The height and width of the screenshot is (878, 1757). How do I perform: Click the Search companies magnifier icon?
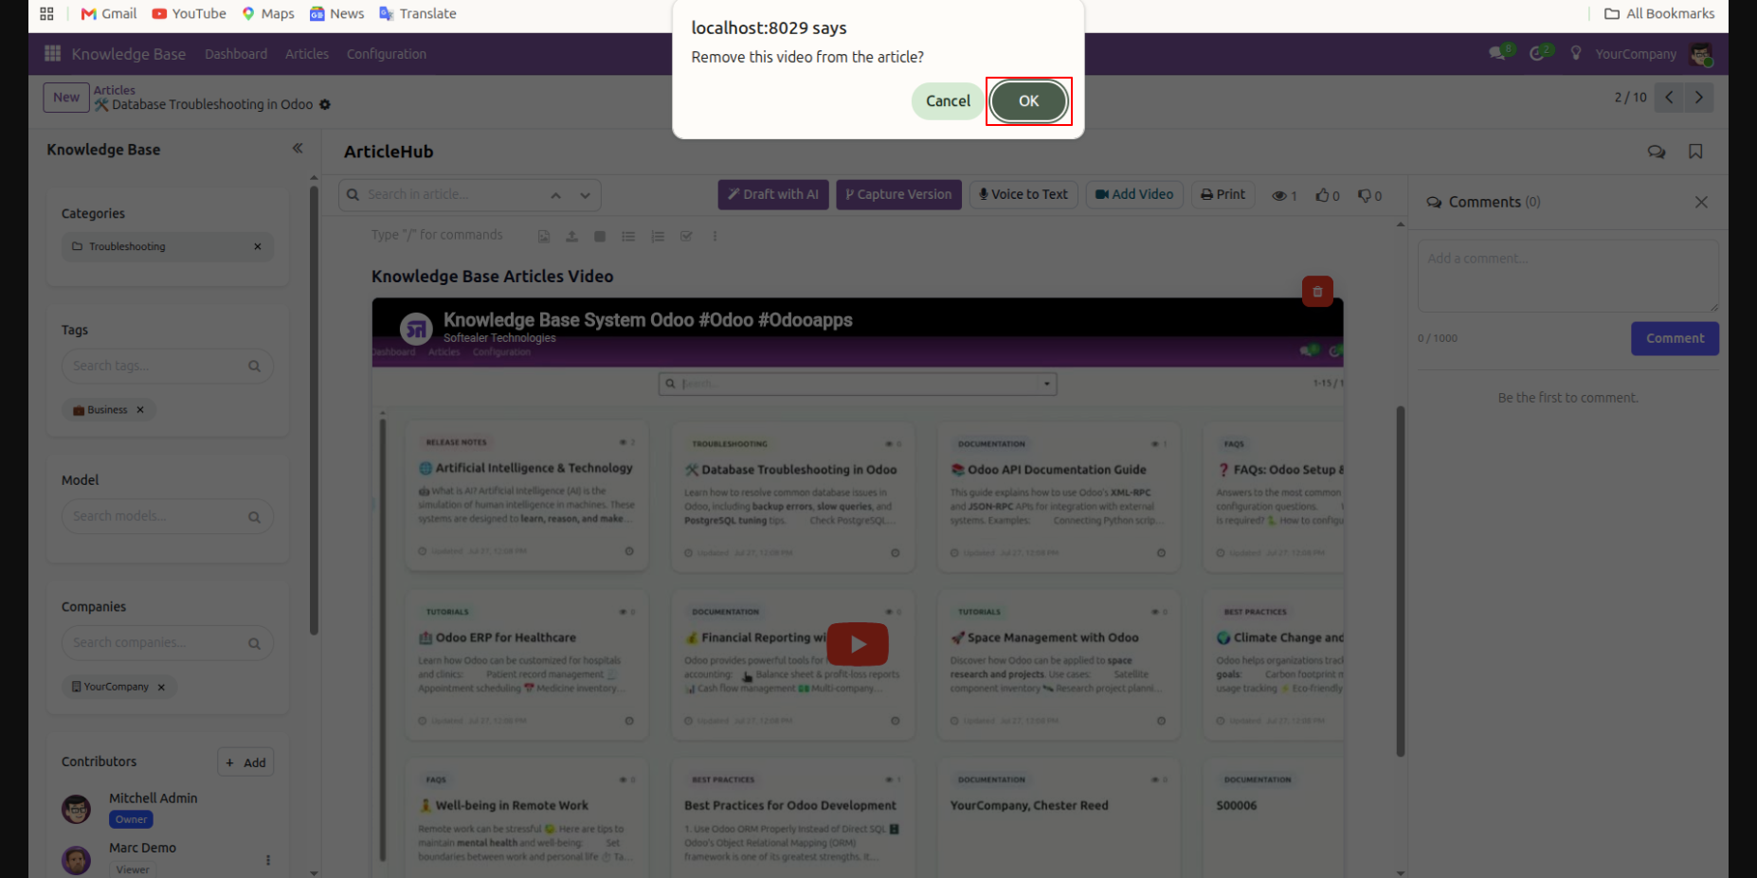point(254,643)
